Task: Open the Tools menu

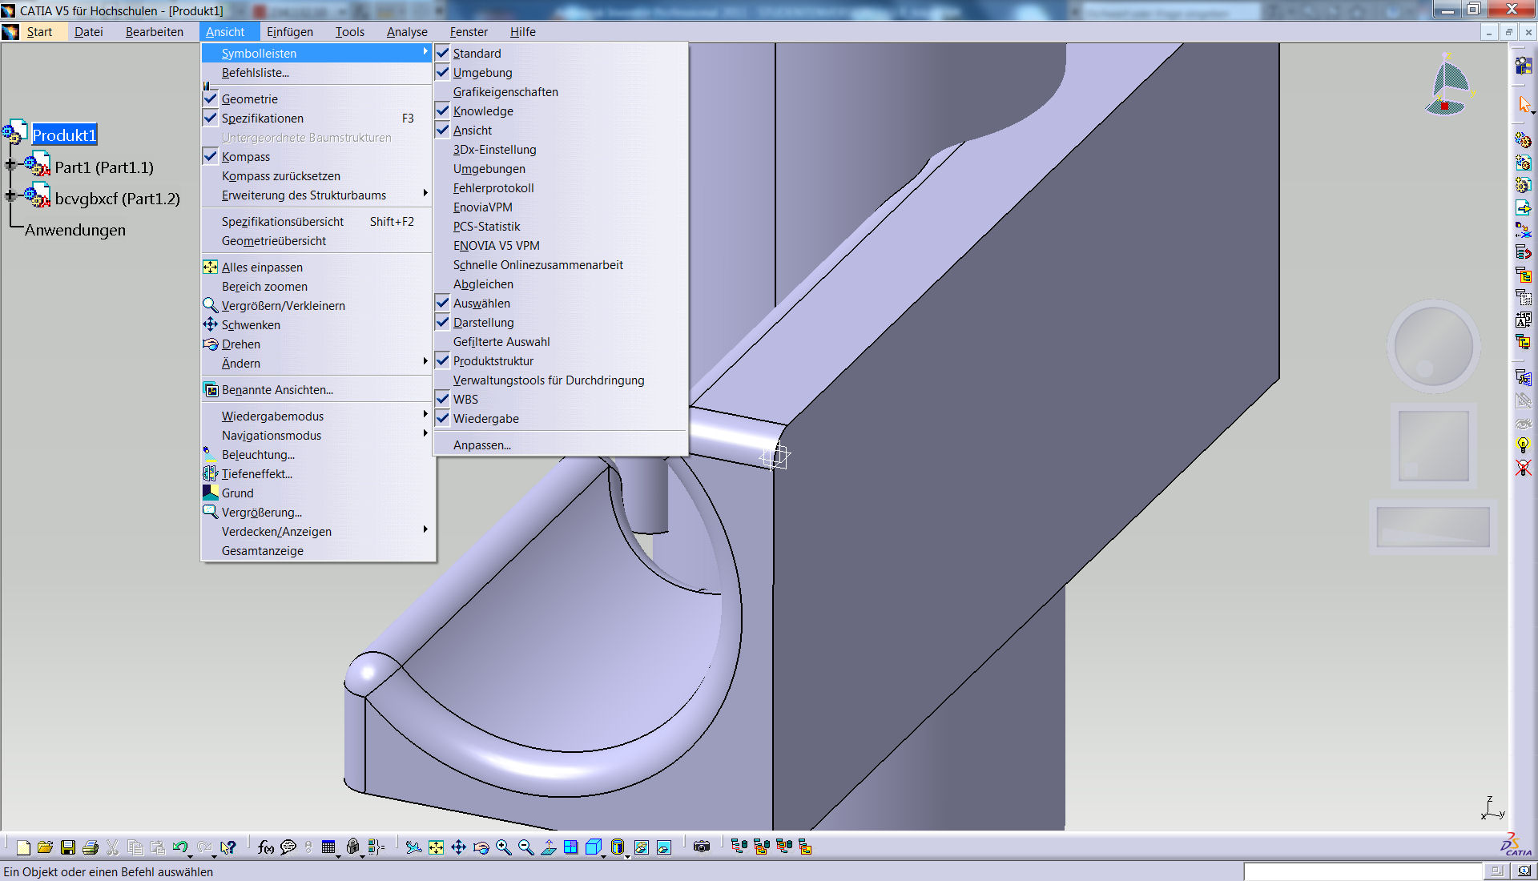Action: [350, 32]
